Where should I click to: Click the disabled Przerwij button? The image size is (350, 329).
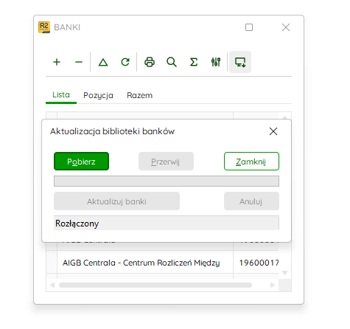pyautogui.click(x=166, y=162)
